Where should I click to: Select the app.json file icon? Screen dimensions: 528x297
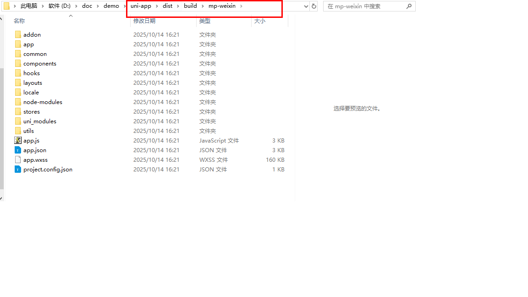(18, 150)
